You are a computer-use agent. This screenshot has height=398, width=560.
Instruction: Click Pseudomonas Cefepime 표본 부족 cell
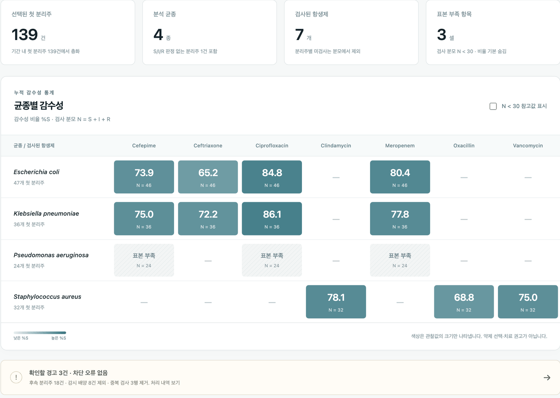coord(144,260)
